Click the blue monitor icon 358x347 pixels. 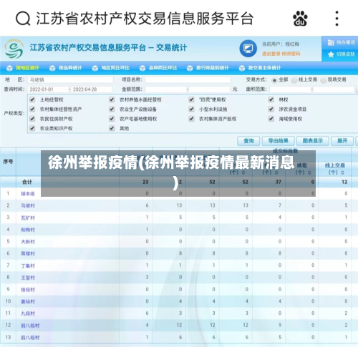248,49
